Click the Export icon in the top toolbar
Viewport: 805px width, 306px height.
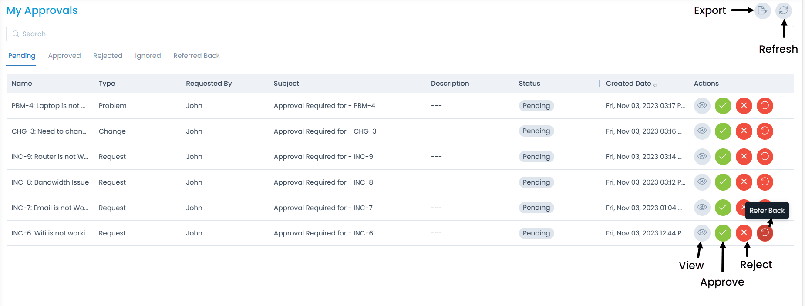762,10
